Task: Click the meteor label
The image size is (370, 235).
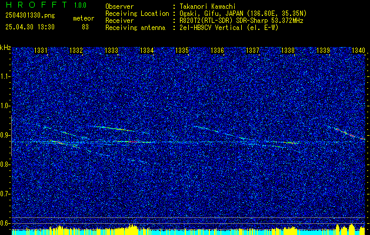Action: click(84, 18)
